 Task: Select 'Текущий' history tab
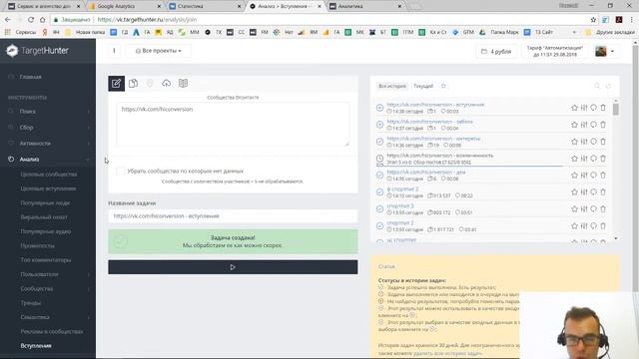click(423, 86)
